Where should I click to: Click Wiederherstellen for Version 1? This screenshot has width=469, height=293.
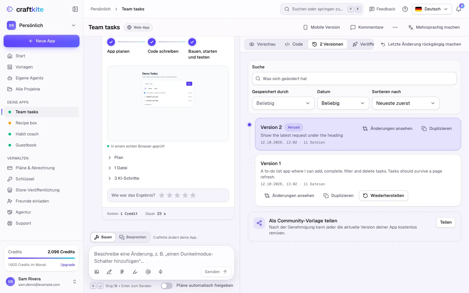383,196
